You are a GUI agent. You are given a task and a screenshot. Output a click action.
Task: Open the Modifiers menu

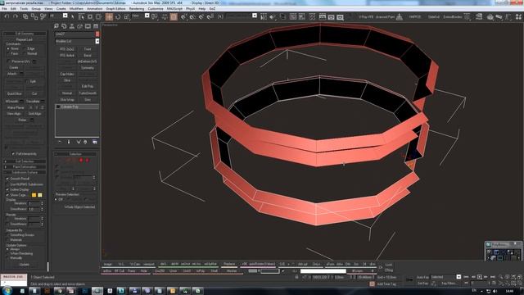76,9
